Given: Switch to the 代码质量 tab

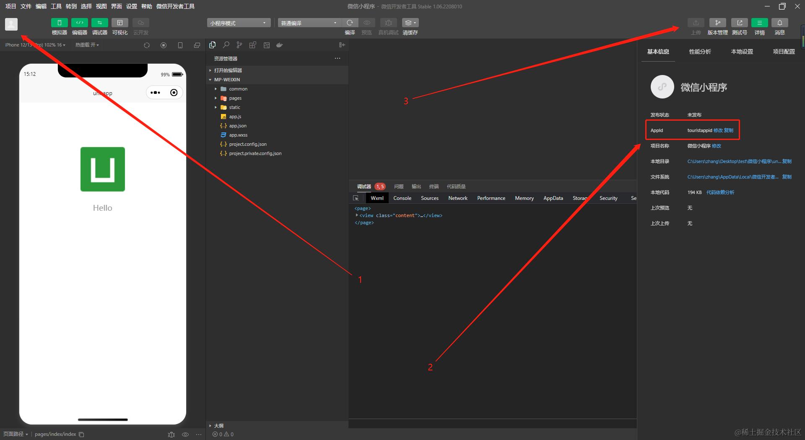Looking at the screenshot, I should coord(456,186).
